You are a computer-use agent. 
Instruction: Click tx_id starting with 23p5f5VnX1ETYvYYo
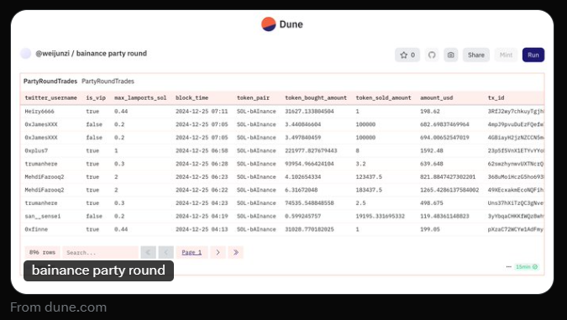pos(516,151)
